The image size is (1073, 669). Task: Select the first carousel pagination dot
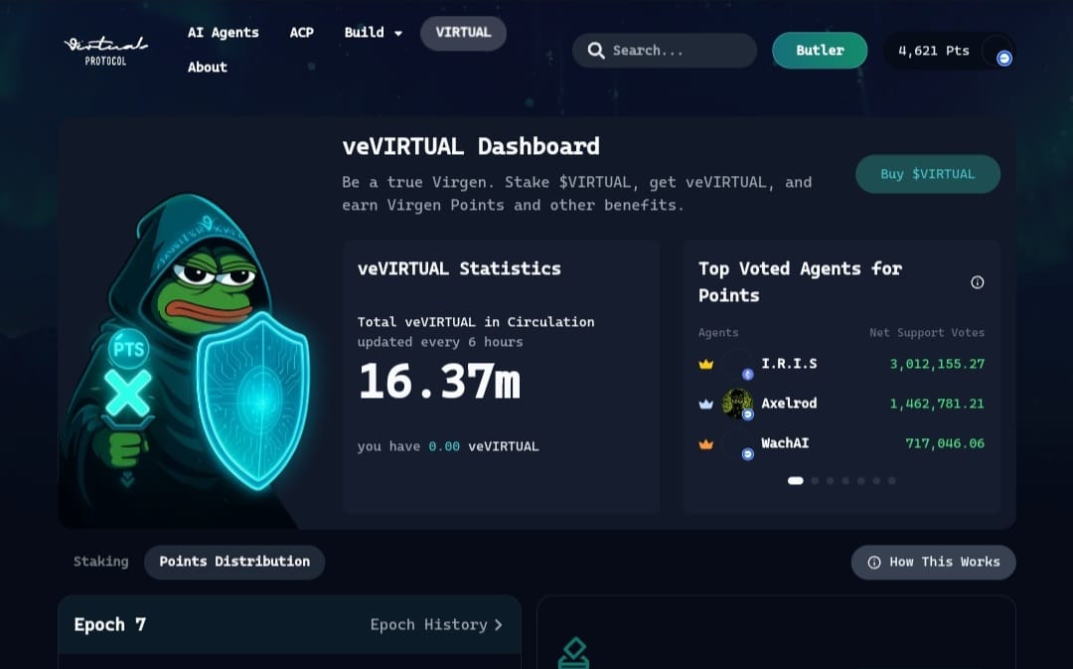[x=795, y=481]
